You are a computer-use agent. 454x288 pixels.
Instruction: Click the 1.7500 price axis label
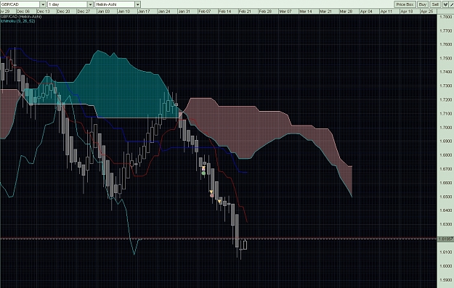click(446, 59)
